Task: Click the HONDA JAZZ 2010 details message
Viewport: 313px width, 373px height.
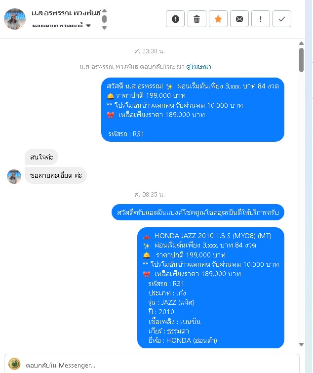Action: point(211,288)
